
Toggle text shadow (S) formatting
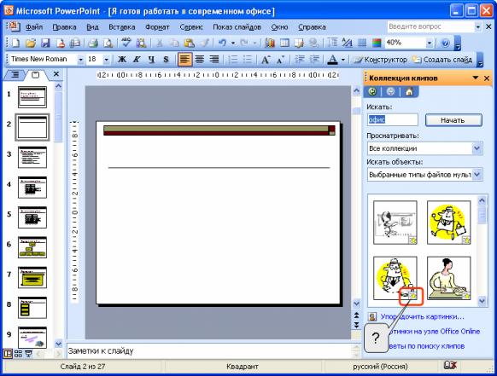click(166, 59)
